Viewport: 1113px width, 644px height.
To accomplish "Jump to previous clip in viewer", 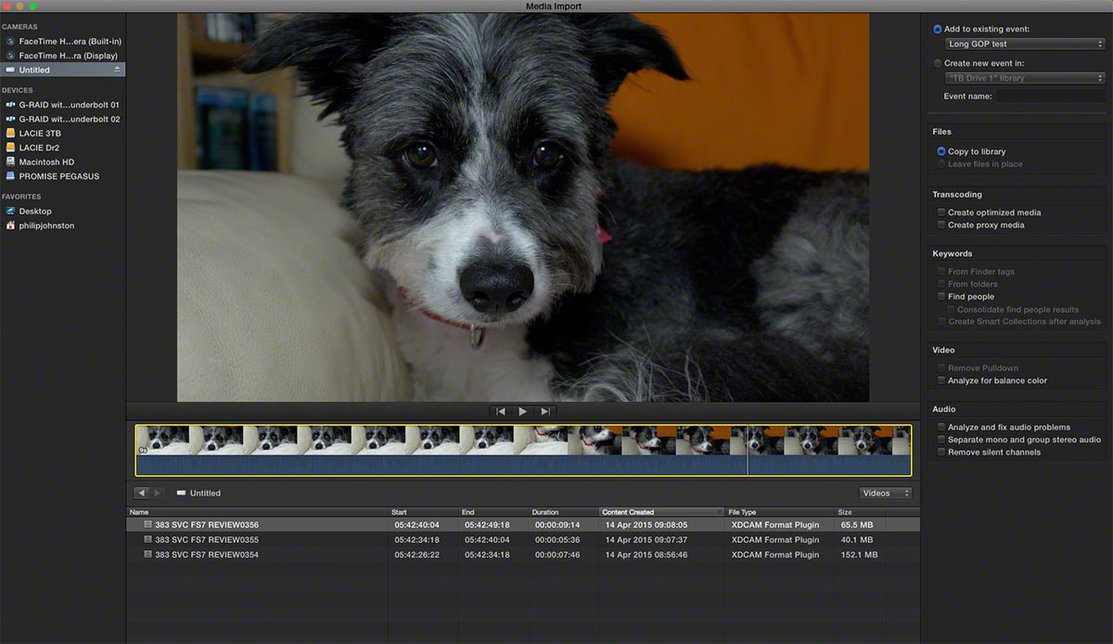I will point(501,411).
